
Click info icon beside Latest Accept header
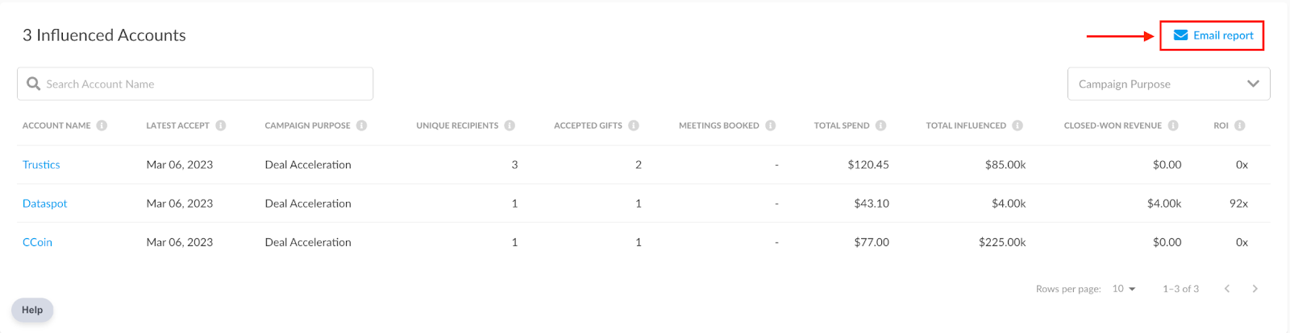point(221,125)
